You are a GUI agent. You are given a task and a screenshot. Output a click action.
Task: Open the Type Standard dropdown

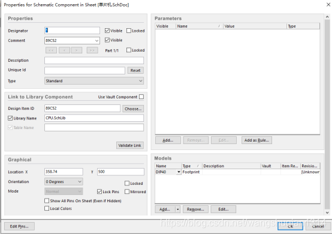coord(141,81)
